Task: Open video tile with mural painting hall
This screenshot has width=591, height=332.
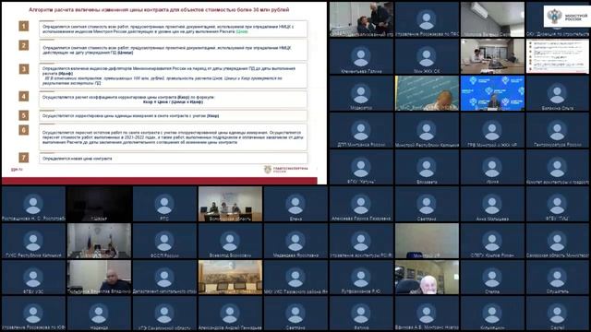Action: coord(230,277)
